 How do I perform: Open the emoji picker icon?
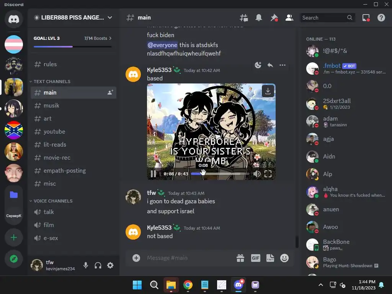coord(284,258)
